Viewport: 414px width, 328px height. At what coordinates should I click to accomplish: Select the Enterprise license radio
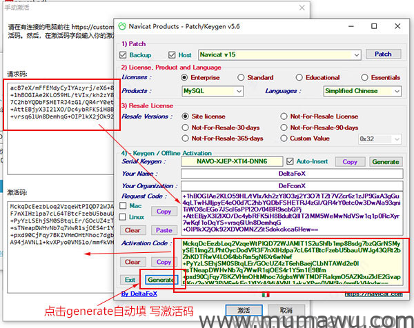(184, 77)
